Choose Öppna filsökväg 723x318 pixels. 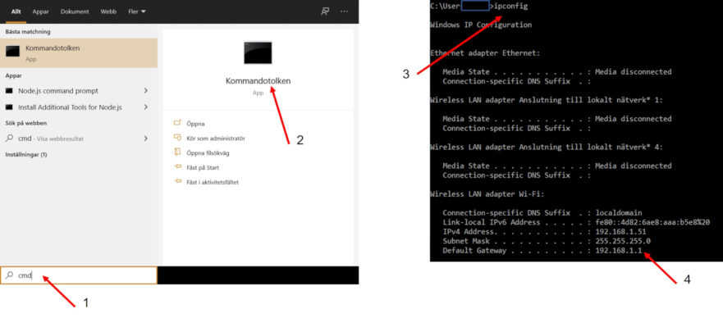tap(208, 153)
